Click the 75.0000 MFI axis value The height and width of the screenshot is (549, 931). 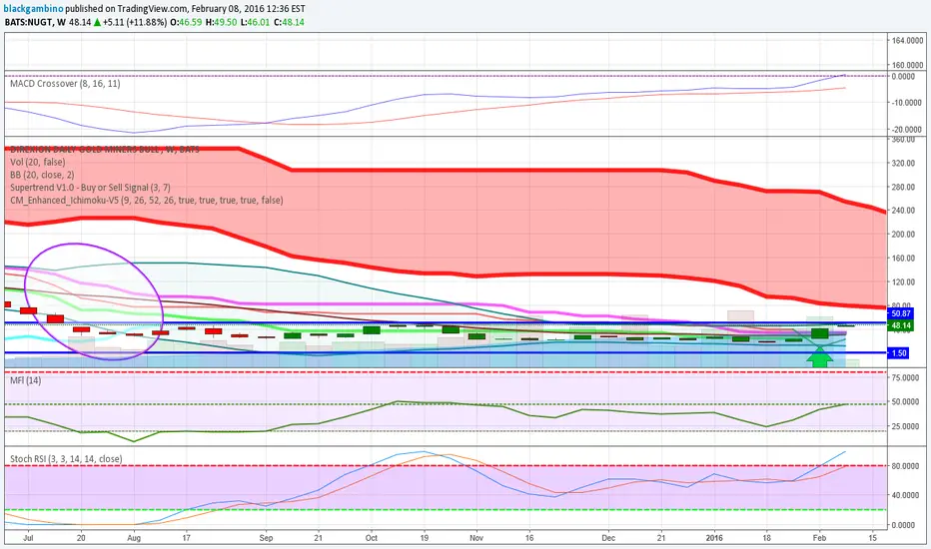point(907,378)
